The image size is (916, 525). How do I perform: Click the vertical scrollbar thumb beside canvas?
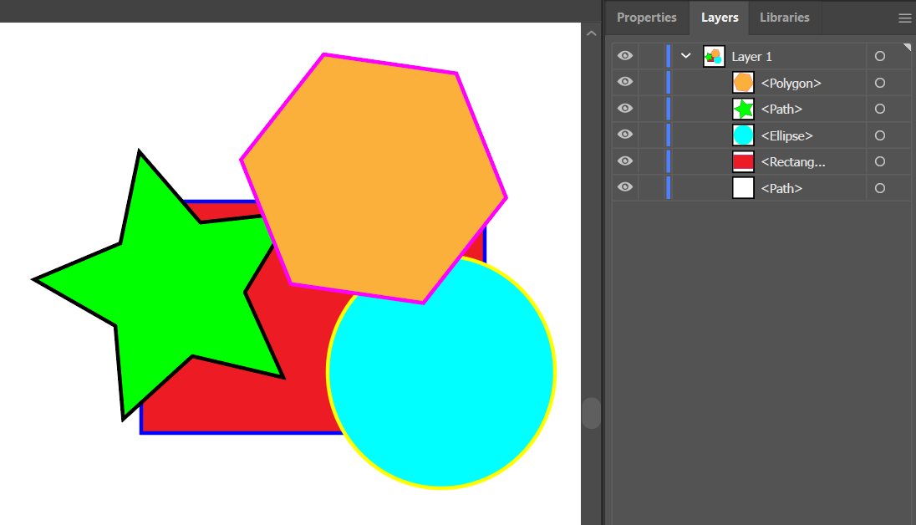pos(591,413)
